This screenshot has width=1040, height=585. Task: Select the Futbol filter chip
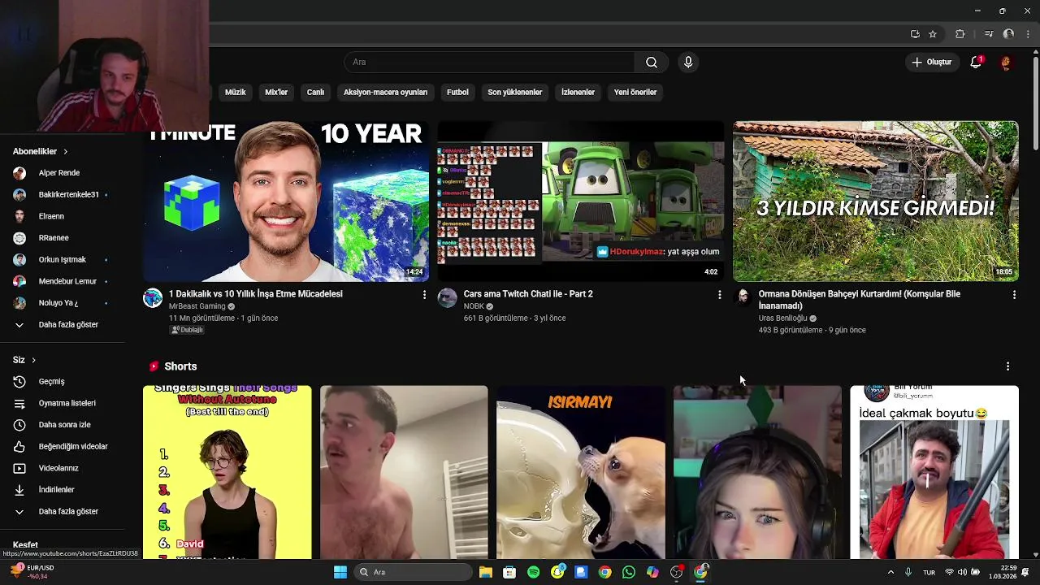(x=457, y=93)
